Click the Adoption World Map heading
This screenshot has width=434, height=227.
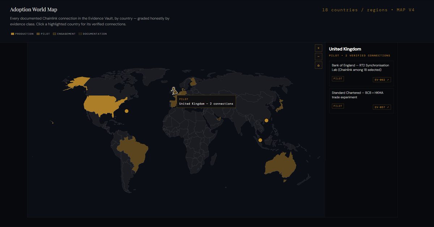click(x=34, y=10)
